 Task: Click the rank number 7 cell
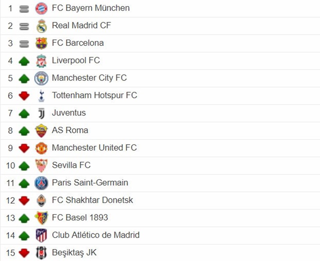[10, 113]
